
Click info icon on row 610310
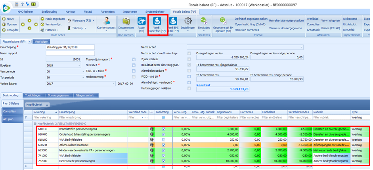[x=151, y=129]
